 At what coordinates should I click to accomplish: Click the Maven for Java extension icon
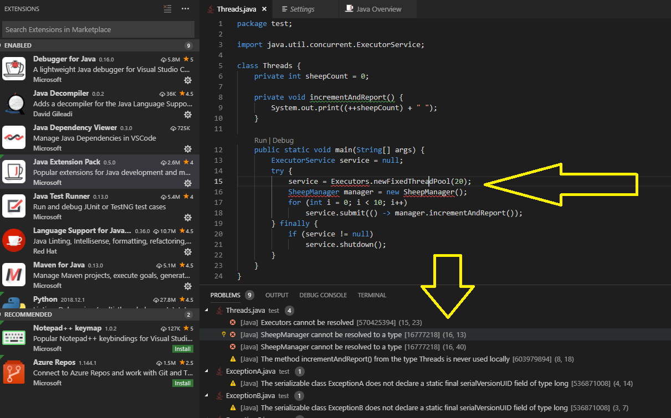point(13,275)
